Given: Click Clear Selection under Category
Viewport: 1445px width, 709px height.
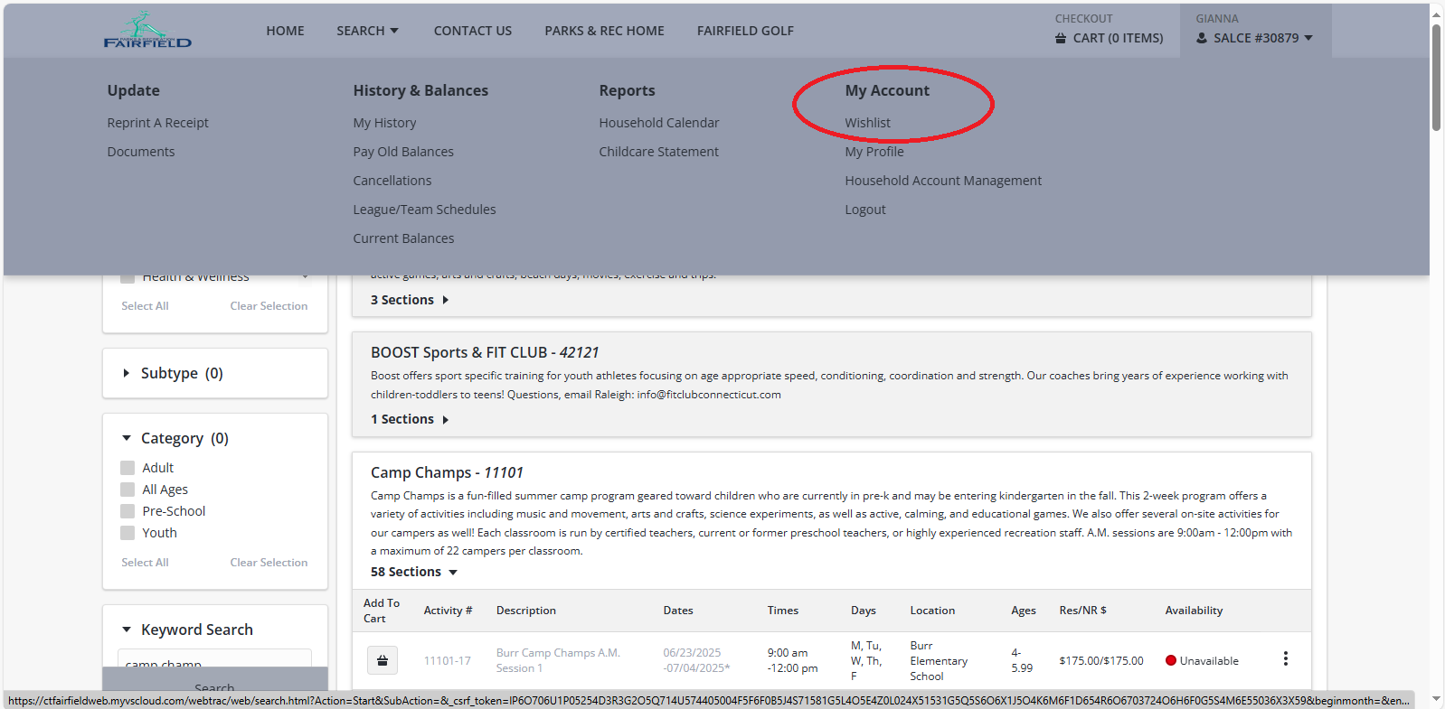Looking at the screenshot, I should point(269,563).
